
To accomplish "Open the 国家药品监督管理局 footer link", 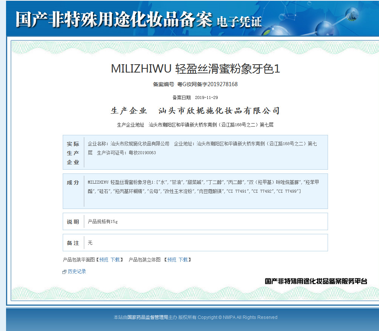I will [147, 317].
